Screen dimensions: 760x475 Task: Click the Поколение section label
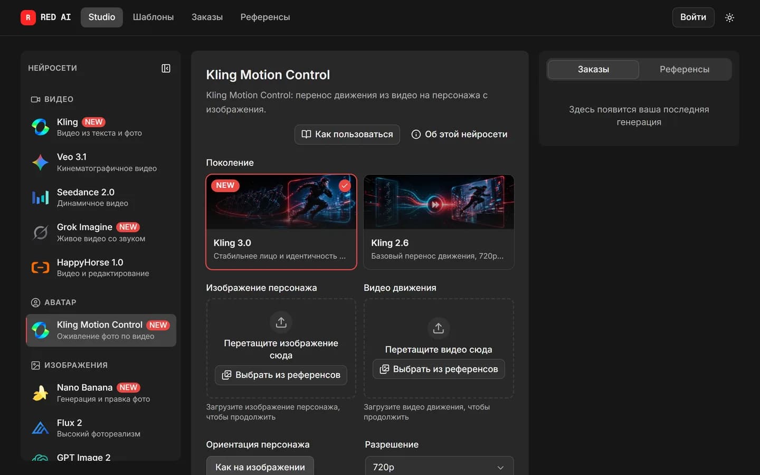pos(230,163)
